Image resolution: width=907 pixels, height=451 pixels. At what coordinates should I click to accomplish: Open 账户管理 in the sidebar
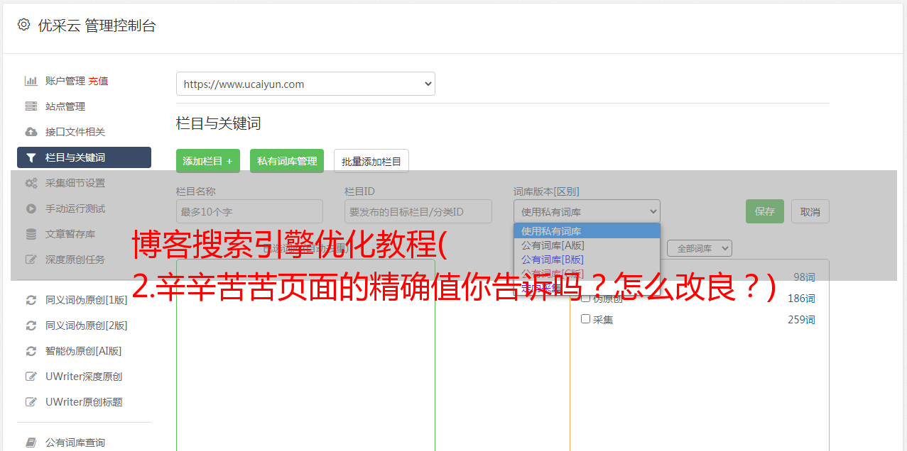click(x=65, y=81)
